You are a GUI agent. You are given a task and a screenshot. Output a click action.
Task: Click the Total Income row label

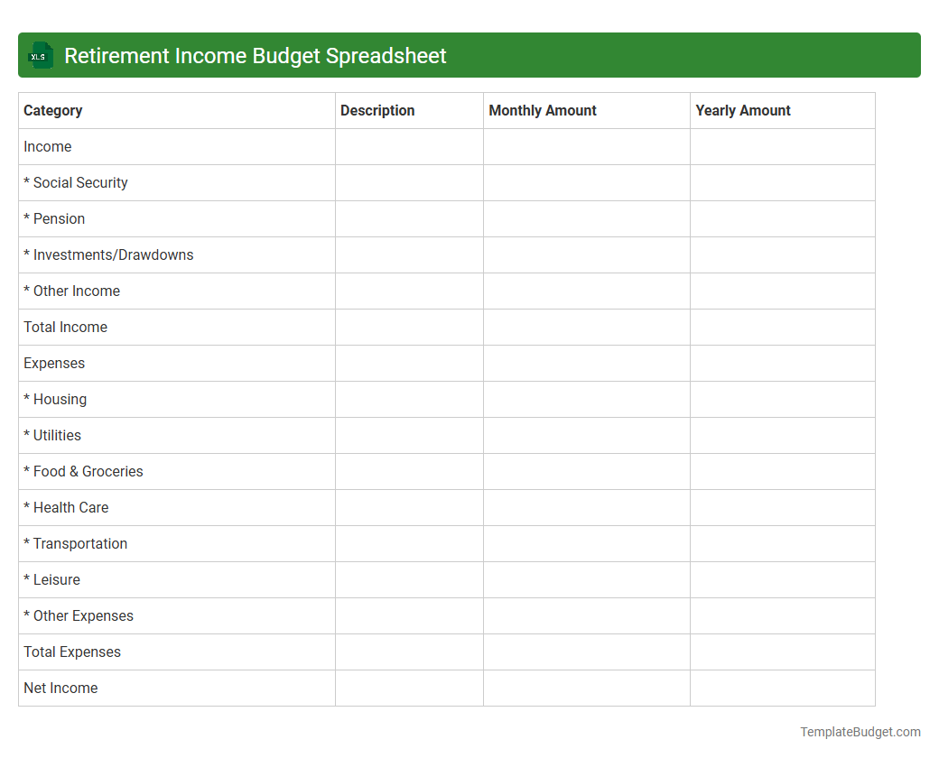click(x=65, y=327)
